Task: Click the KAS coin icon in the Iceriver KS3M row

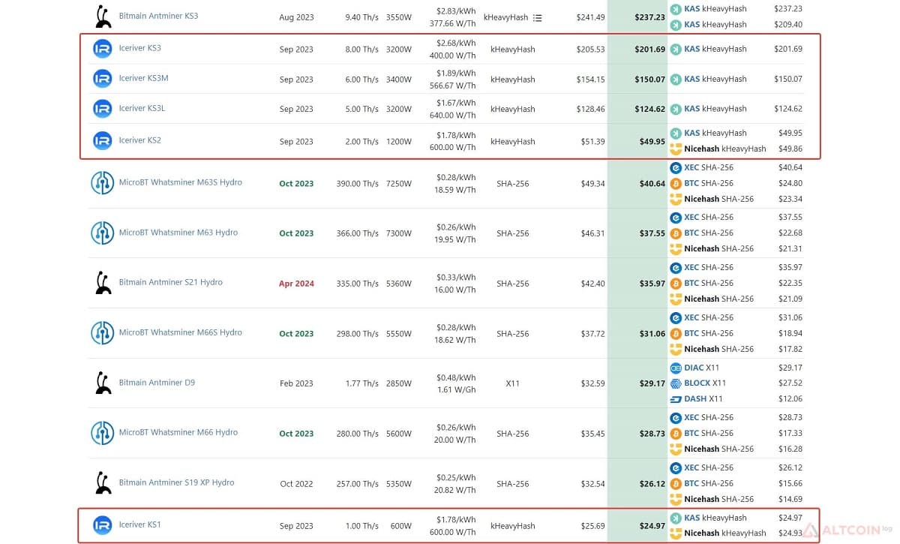Action: [x=676, y=79]
